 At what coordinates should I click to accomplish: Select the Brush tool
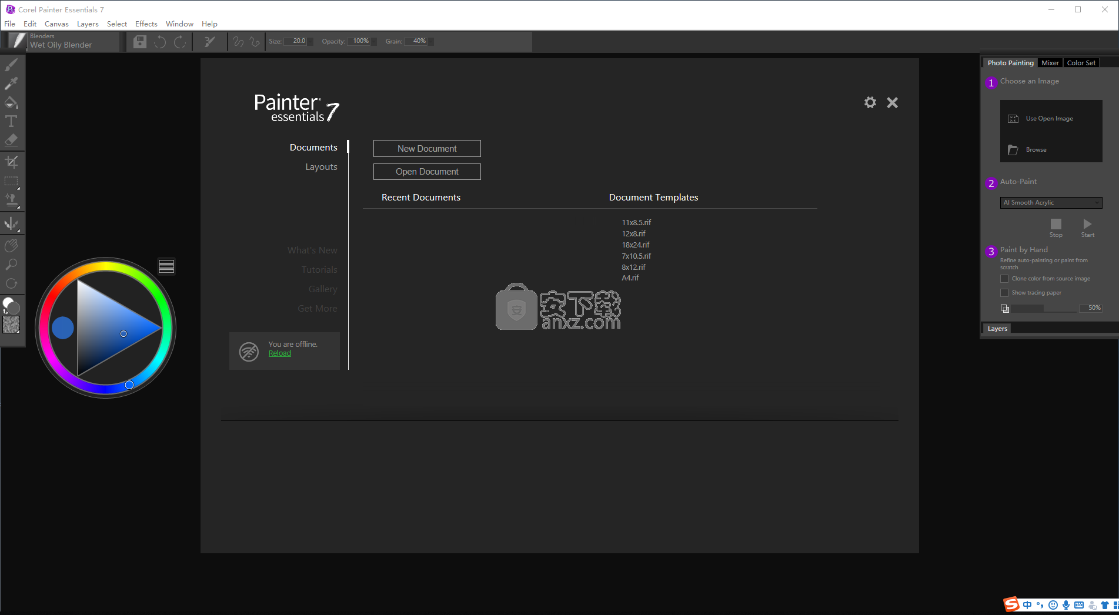click(11, 65)
